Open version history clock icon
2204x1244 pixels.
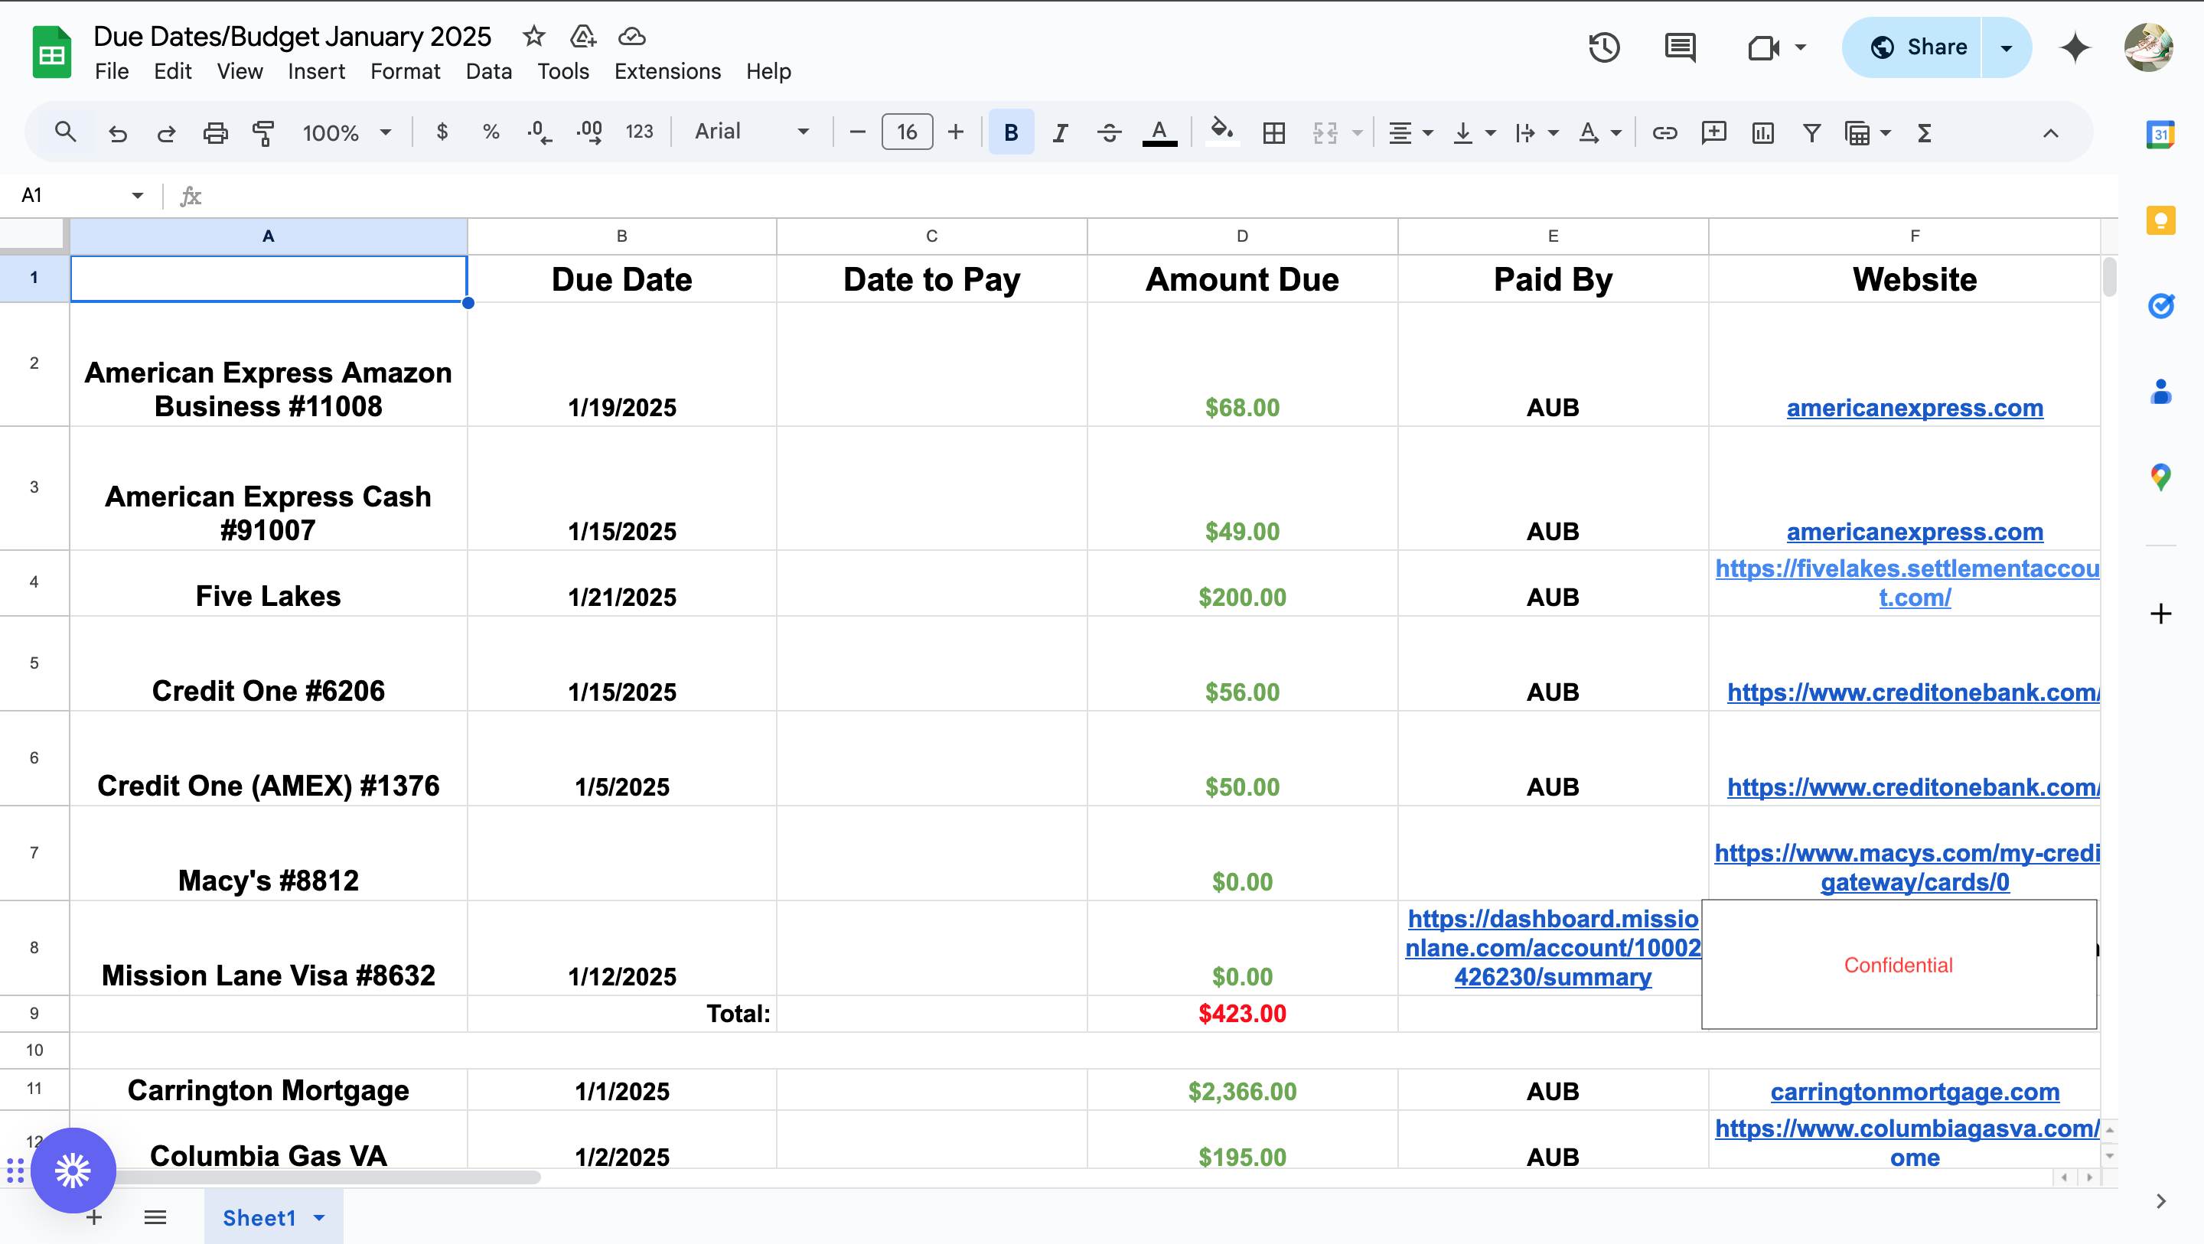pos(1603,47)
